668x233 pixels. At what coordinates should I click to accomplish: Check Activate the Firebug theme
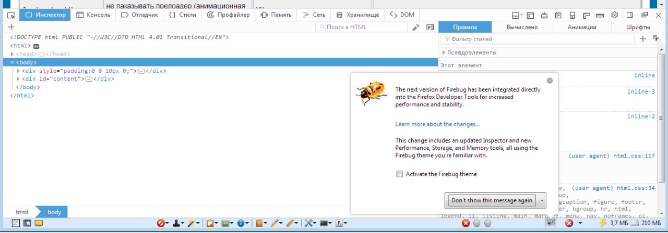click(399, 174)
